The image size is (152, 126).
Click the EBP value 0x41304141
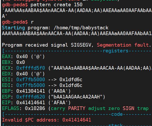[31, 91]
